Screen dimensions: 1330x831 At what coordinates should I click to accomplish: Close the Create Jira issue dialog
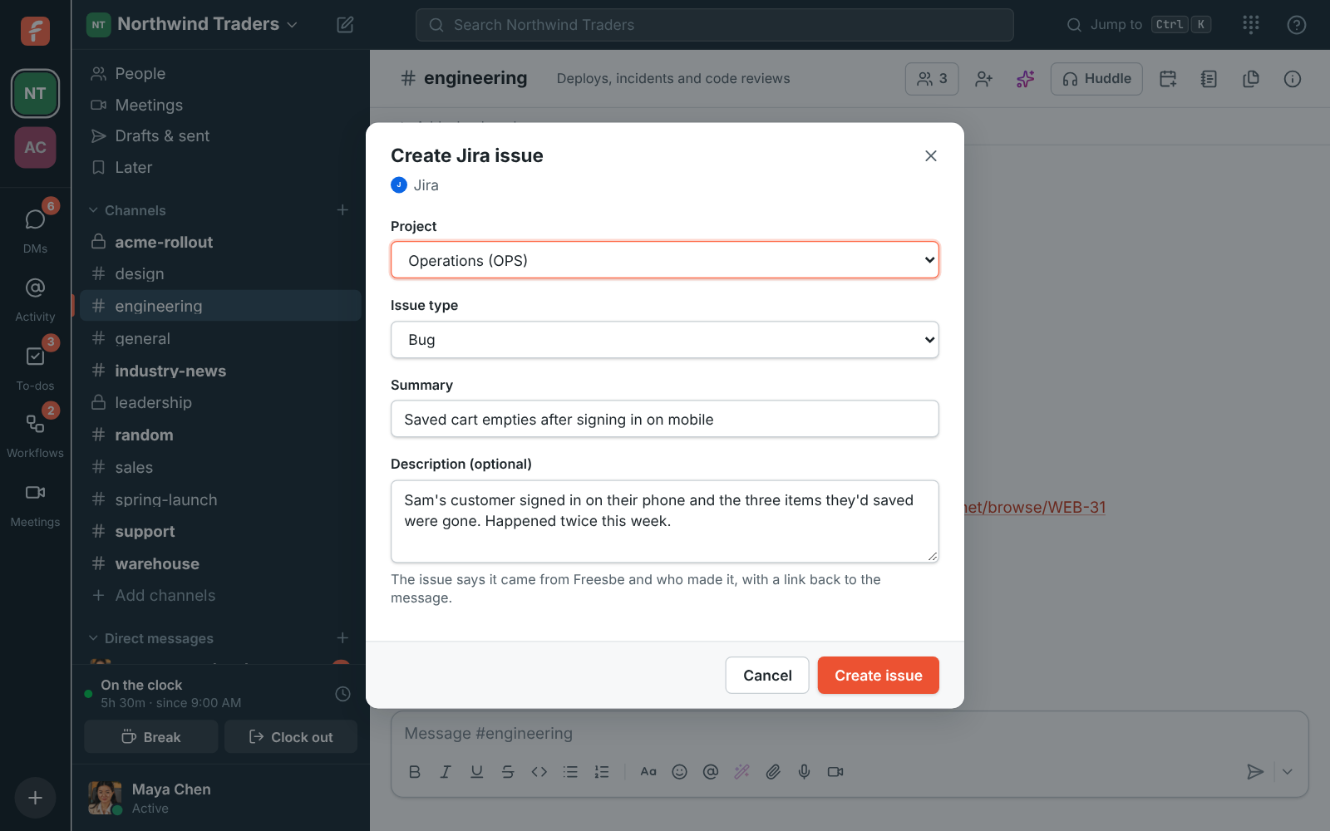pos(931,156)
